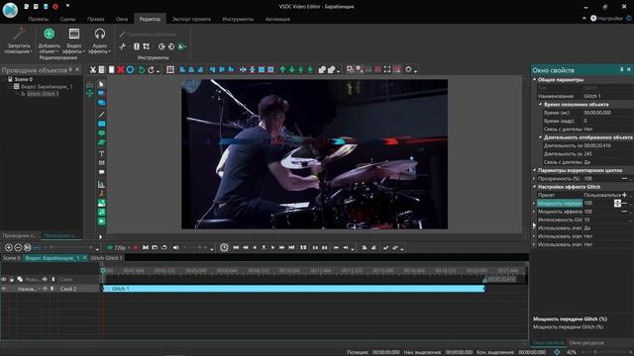The image size is (634, 356).
Task: Toggle eye visibility on Слой 2 row
Action: 4,289
